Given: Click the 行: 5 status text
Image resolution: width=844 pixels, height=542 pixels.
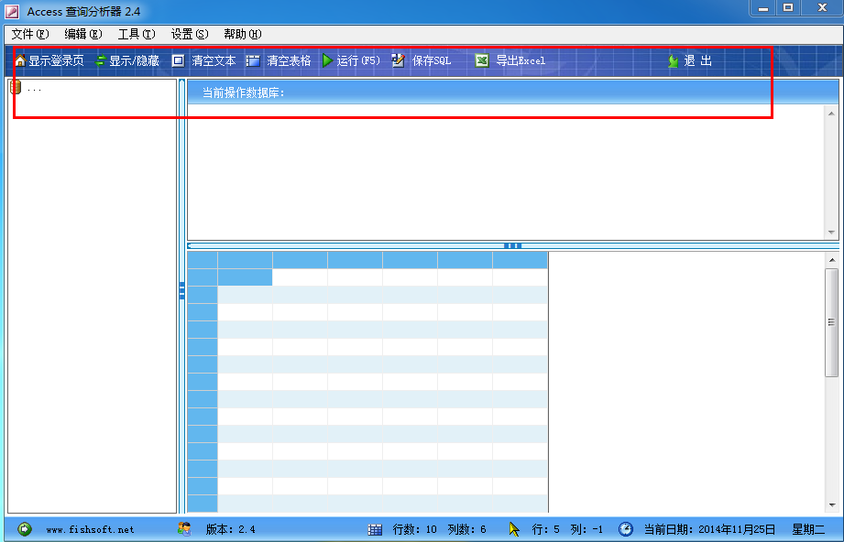Looking at the screenshot, I should (546, 529).
